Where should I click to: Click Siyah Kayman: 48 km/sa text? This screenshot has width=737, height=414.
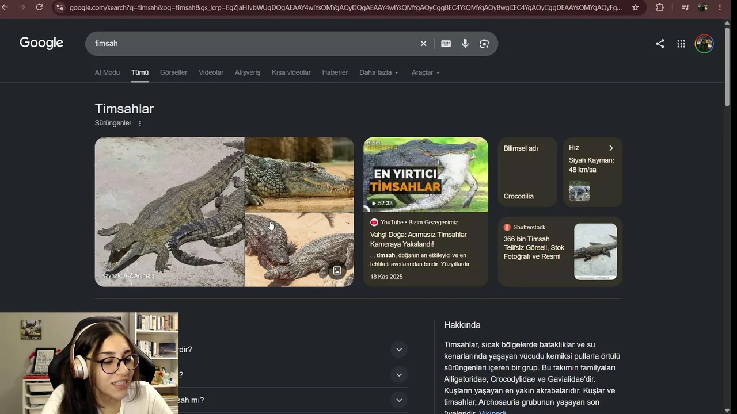[x=591, y=165]
